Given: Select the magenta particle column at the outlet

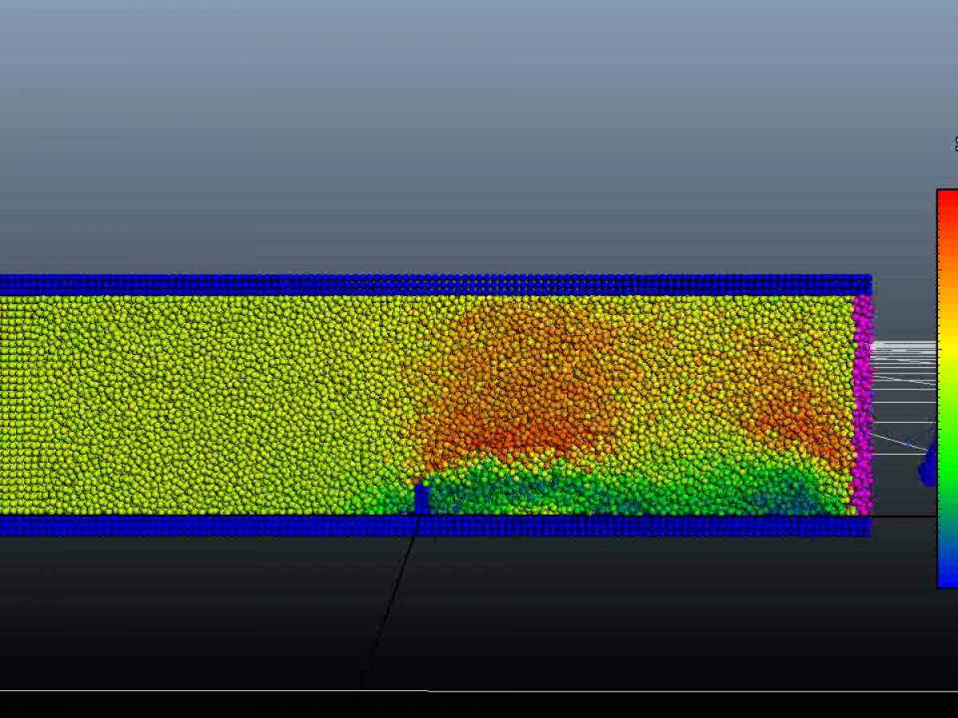Looking at the screenshot, I should pos(862,405).
